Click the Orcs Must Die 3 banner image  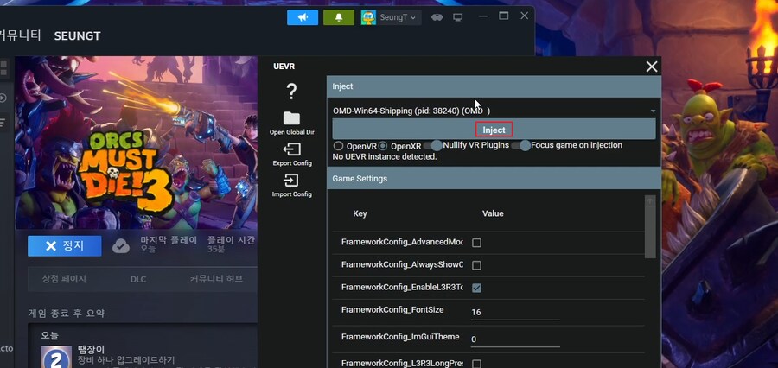pos(136,143)
